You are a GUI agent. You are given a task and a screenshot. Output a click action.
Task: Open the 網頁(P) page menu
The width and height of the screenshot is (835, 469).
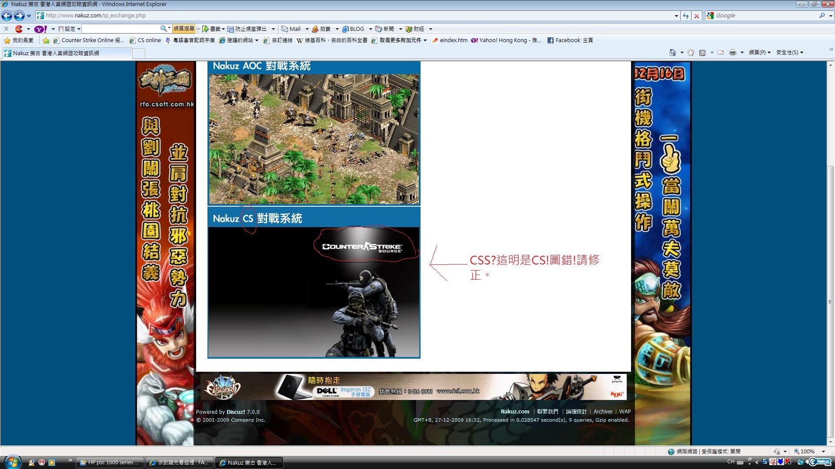click(759, 53)
